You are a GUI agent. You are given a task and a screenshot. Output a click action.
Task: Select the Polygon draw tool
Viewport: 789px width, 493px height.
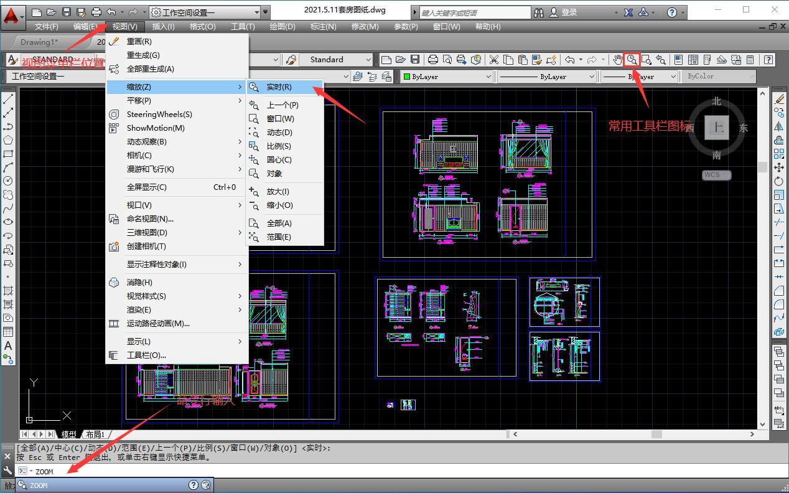8,140
